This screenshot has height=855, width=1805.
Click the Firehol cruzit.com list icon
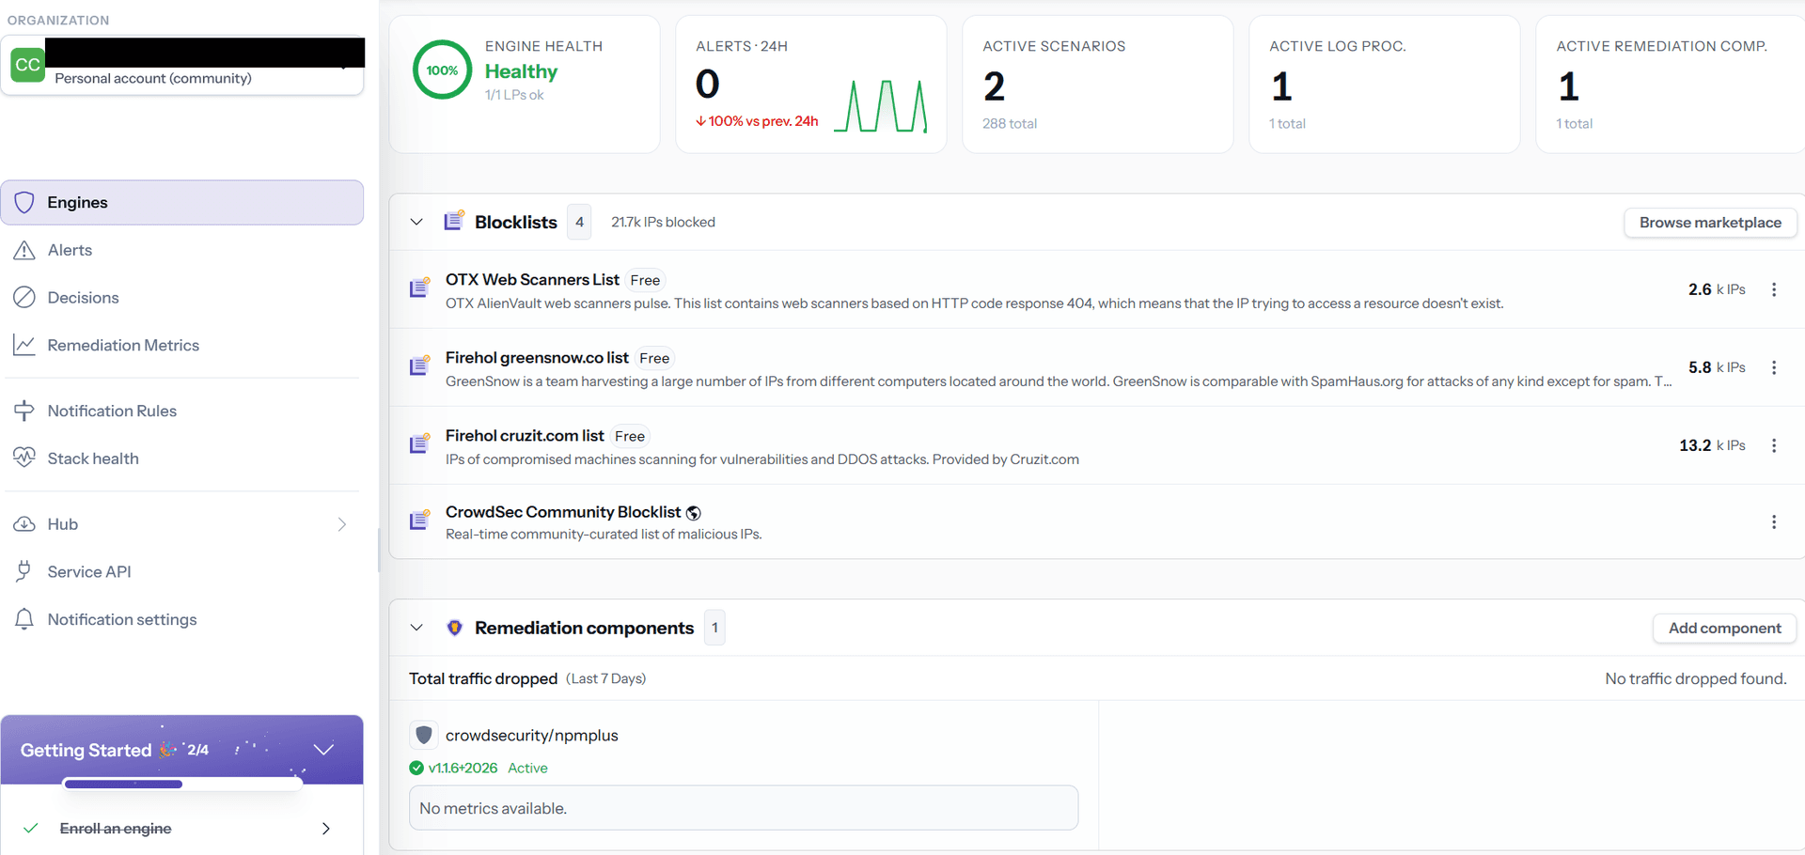[419, 443]
